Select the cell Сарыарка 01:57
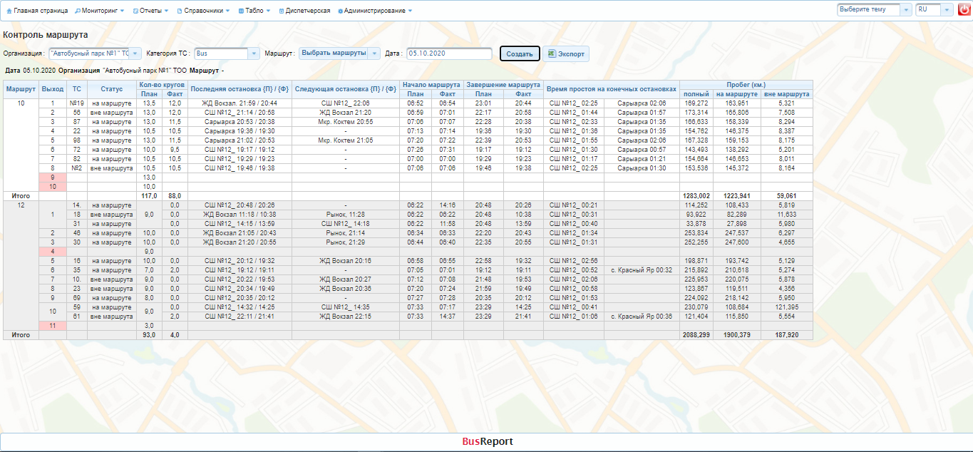 coord(642,113)
